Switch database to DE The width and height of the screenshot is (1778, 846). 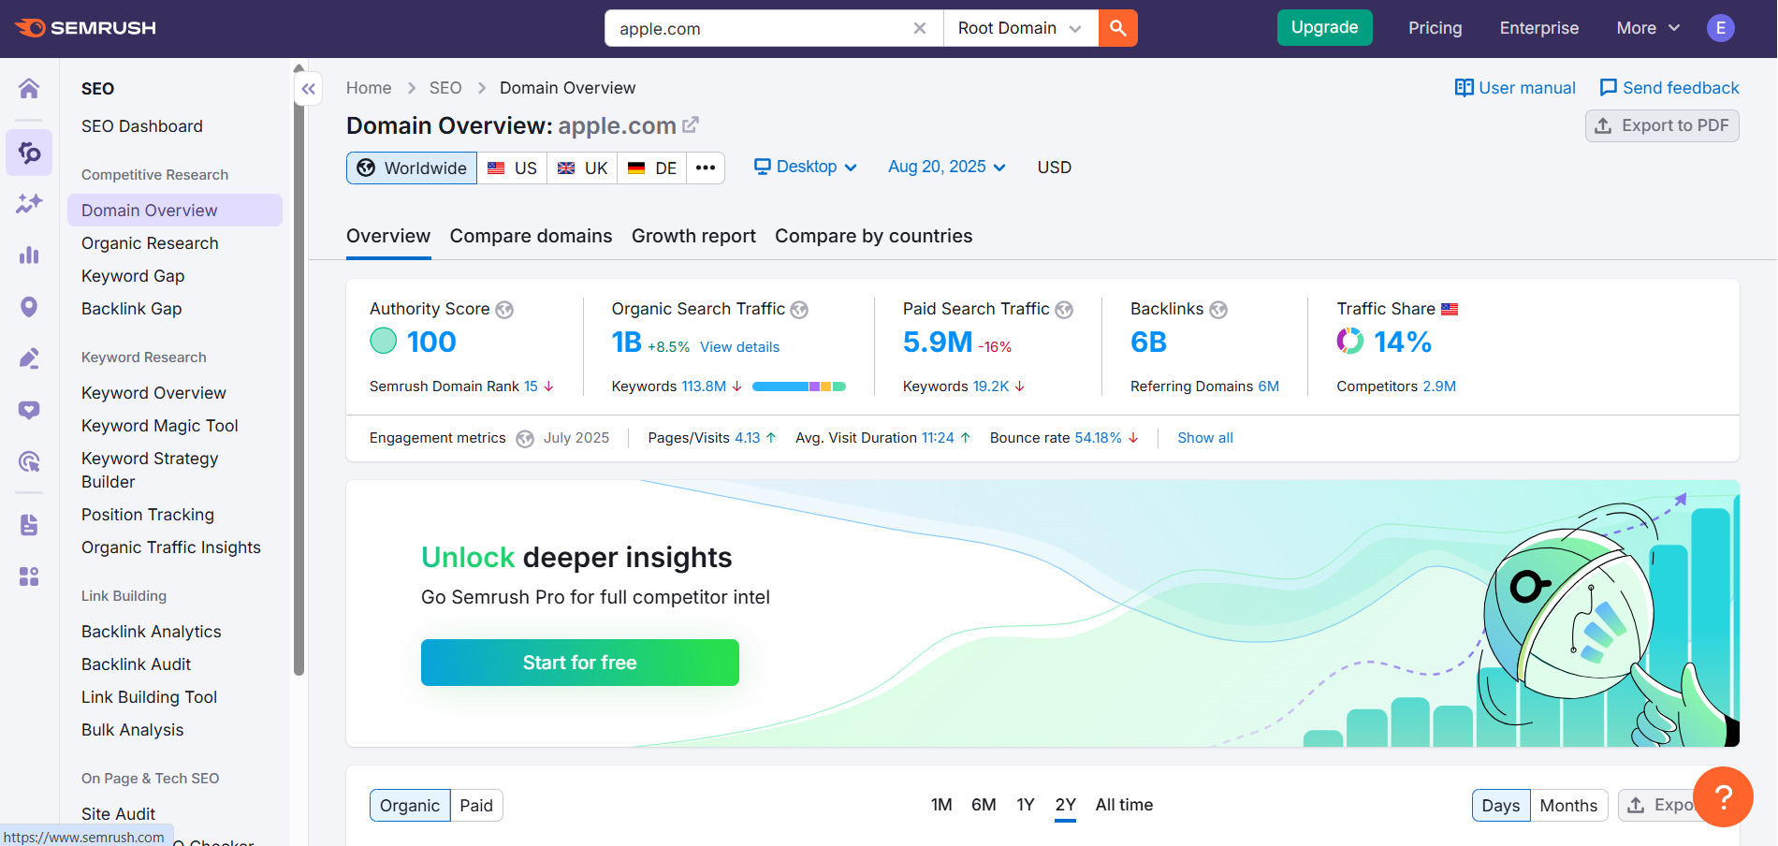point(652,168)
